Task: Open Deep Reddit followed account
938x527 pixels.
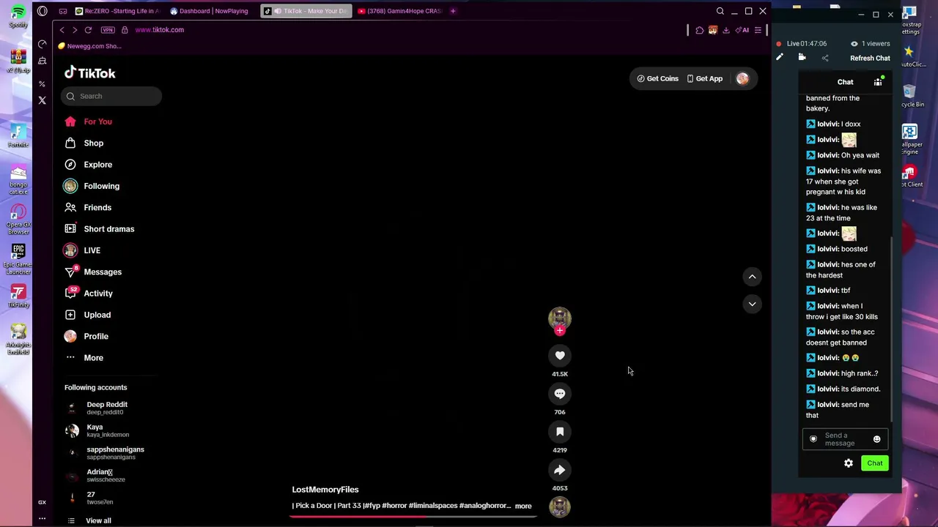Action: coord(106,408)
